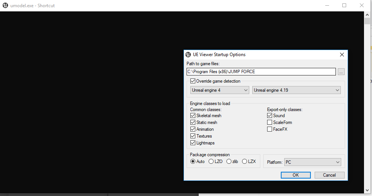Toggle the Static mesh checkbox

193,122
